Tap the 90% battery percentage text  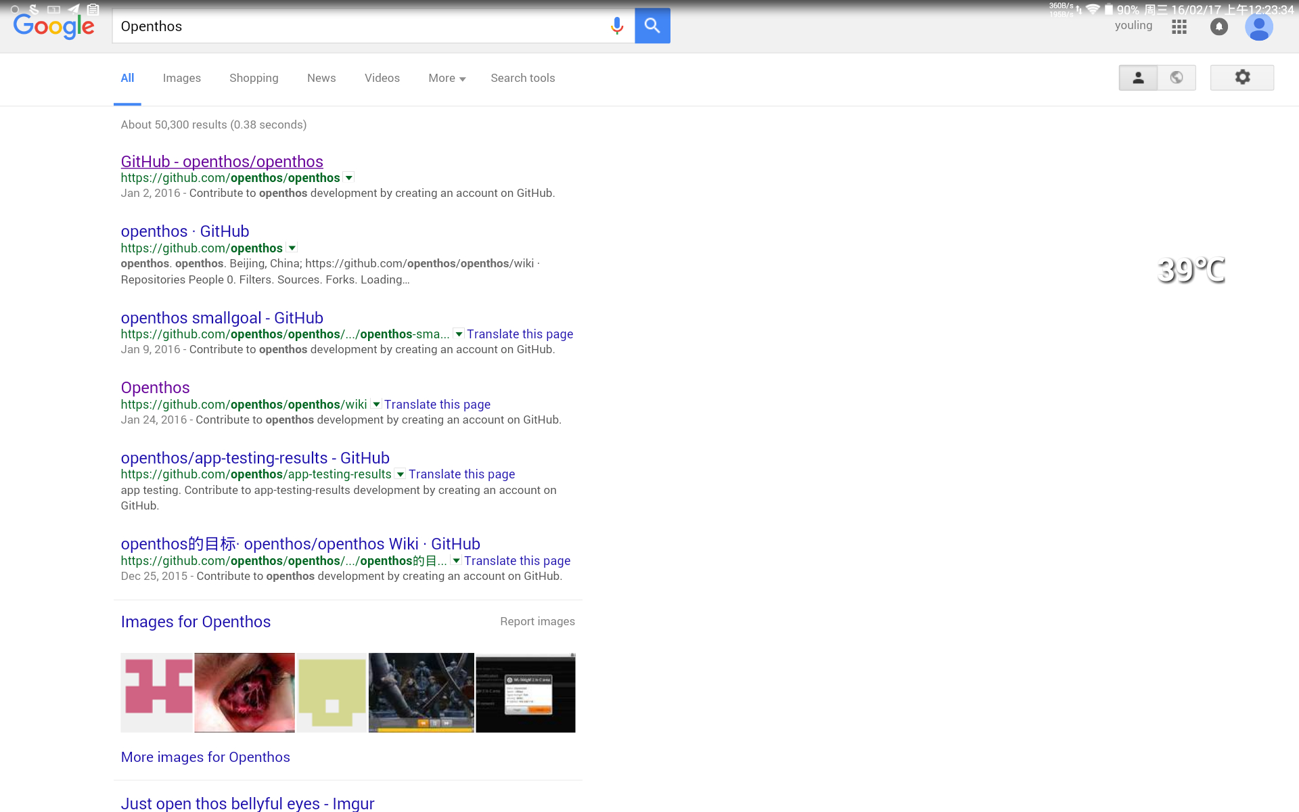[x=1128, y=10]
